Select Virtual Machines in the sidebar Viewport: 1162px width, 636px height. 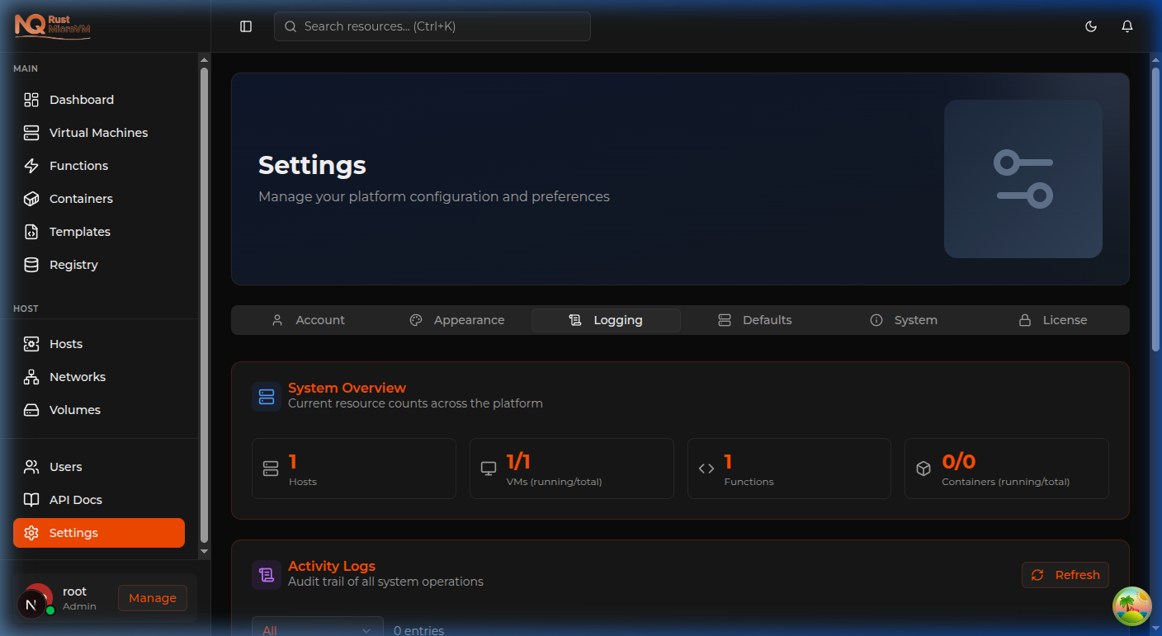pos(98,132)
